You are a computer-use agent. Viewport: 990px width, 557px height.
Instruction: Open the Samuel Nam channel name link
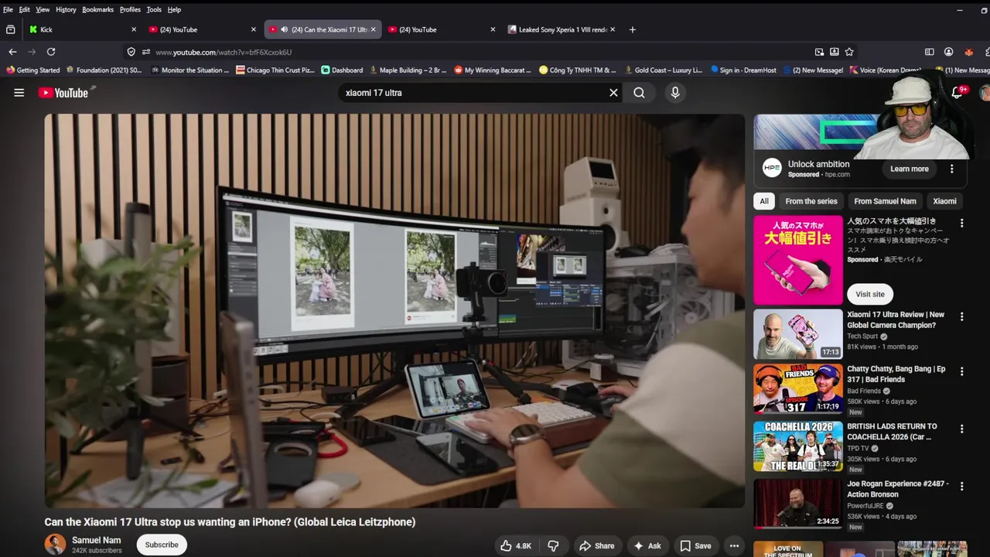tap(97, 540)
